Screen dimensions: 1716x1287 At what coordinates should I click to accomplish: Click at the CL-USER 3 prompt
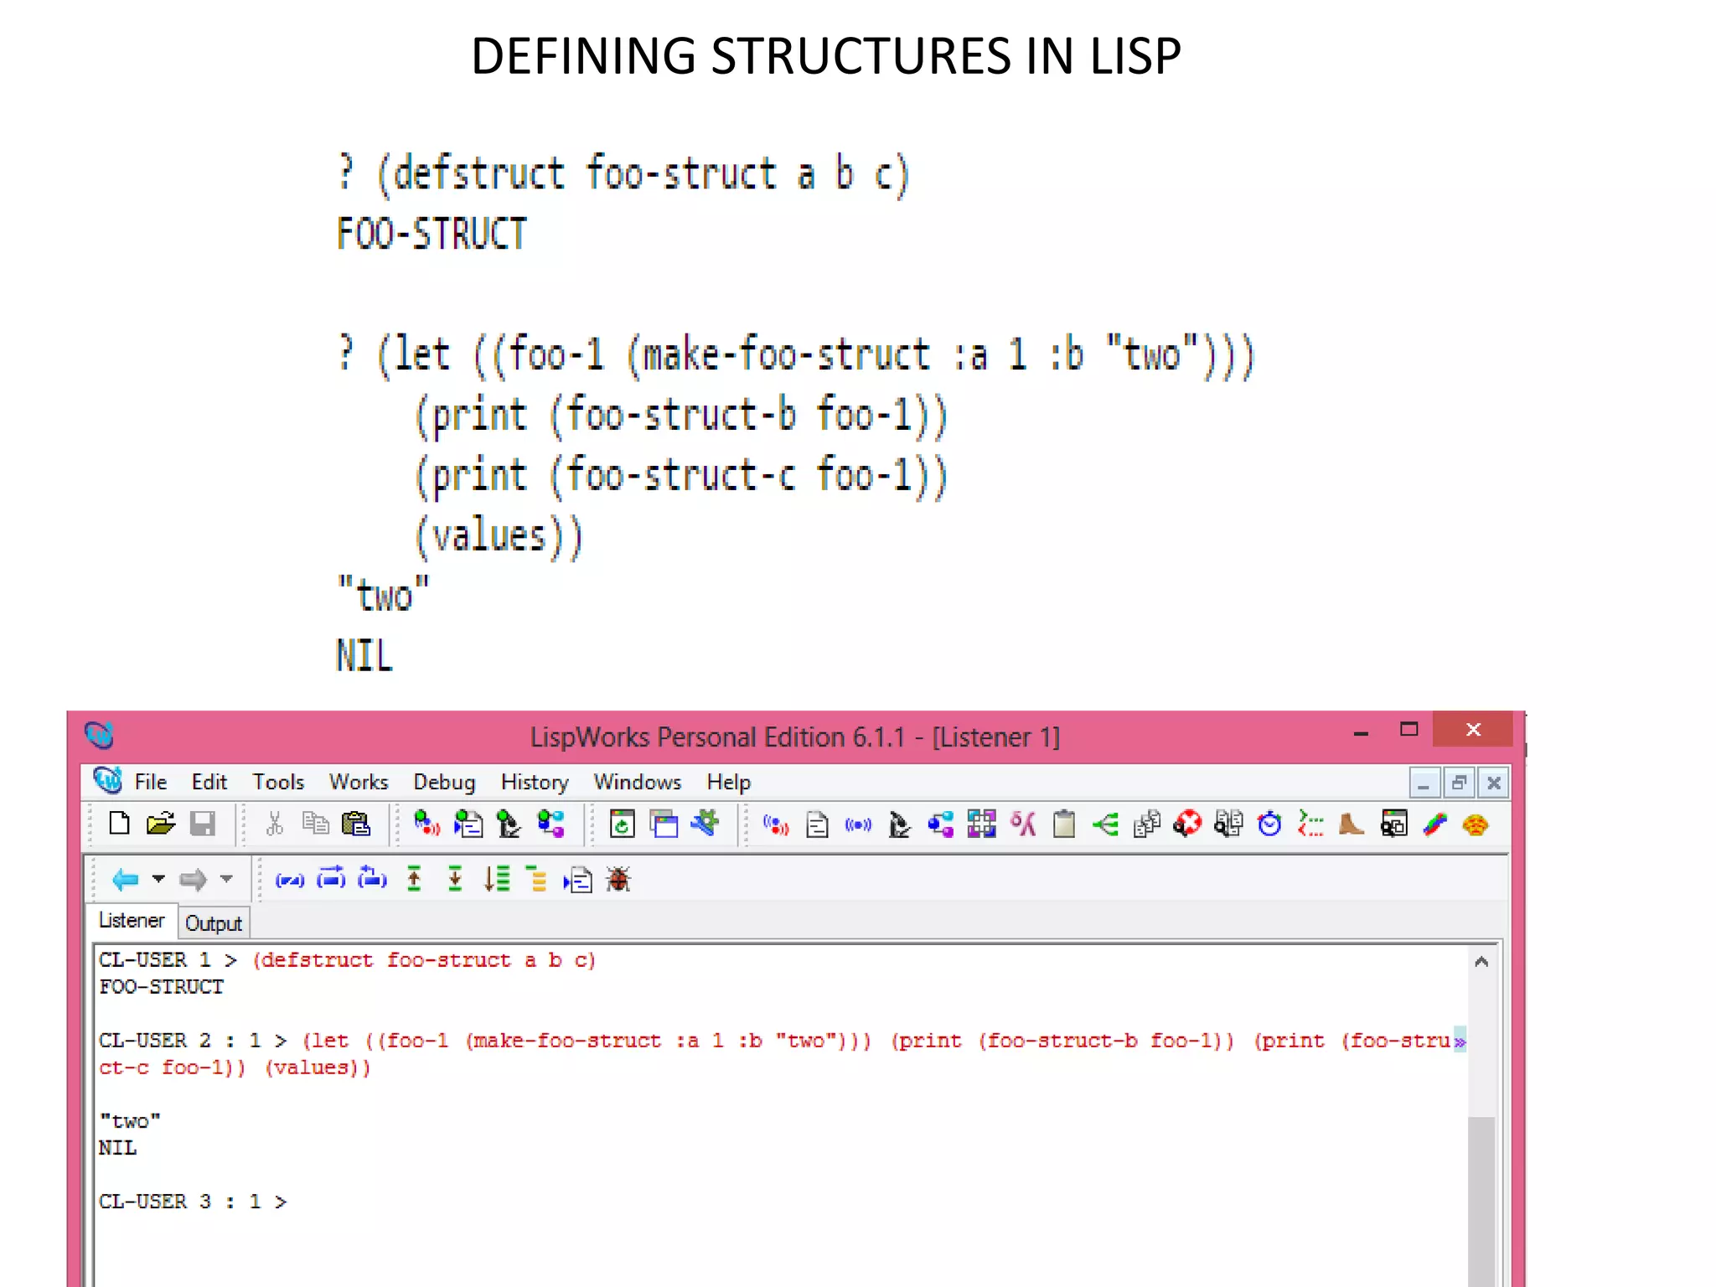[x=193, y=1202]
